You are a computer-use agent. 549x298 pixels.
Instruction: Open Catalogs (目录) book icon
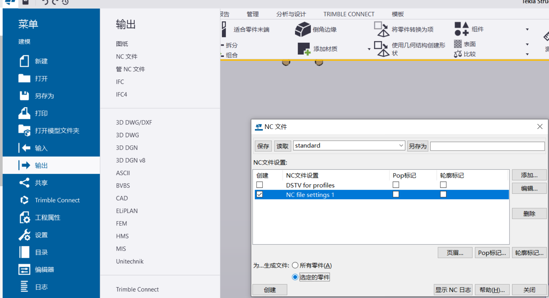pos(24,252)
